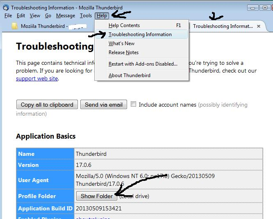
Task: Choose the Troubleshooting Information menu entry
Action: point(140,34)
